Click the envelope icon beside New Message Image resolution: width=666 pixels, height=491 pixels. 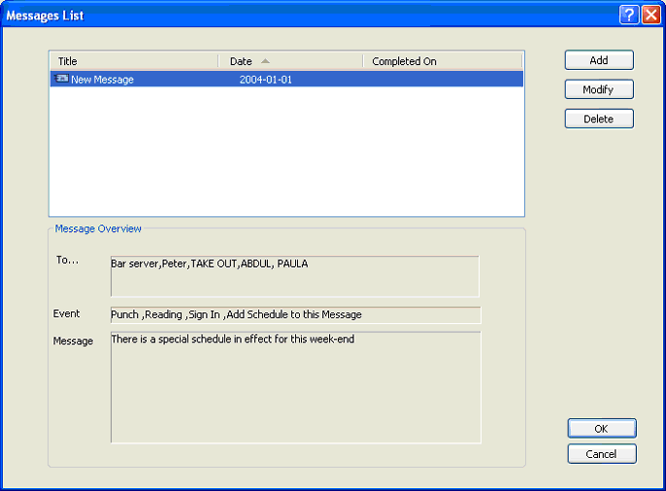(x=62, y=80)
